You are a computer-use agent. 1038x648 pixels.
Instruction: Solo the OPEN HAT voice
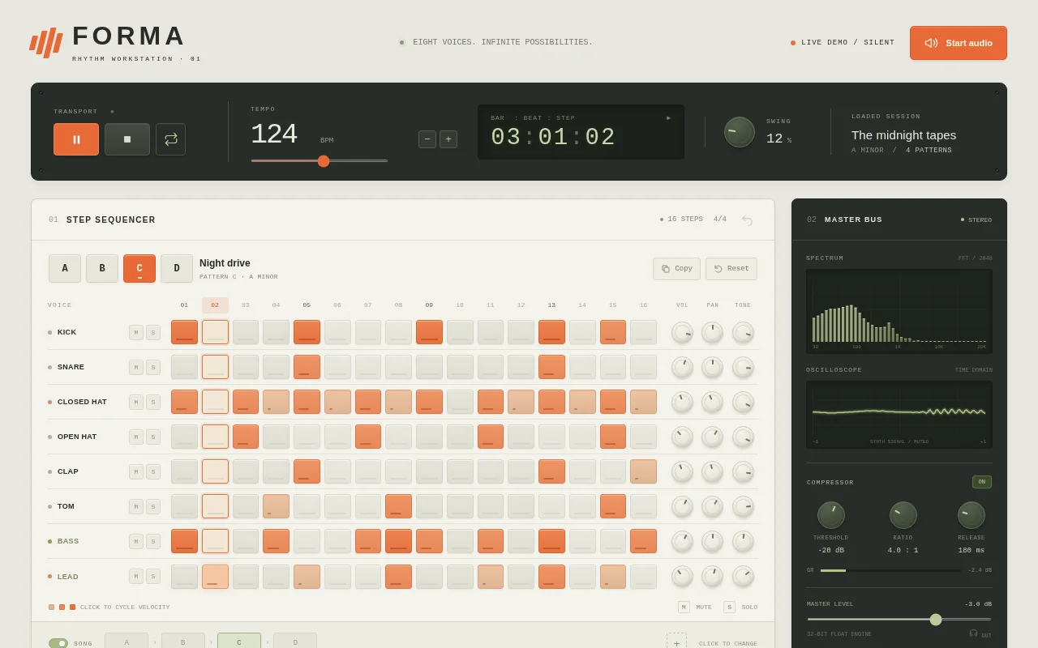click(x=153, y=437)
